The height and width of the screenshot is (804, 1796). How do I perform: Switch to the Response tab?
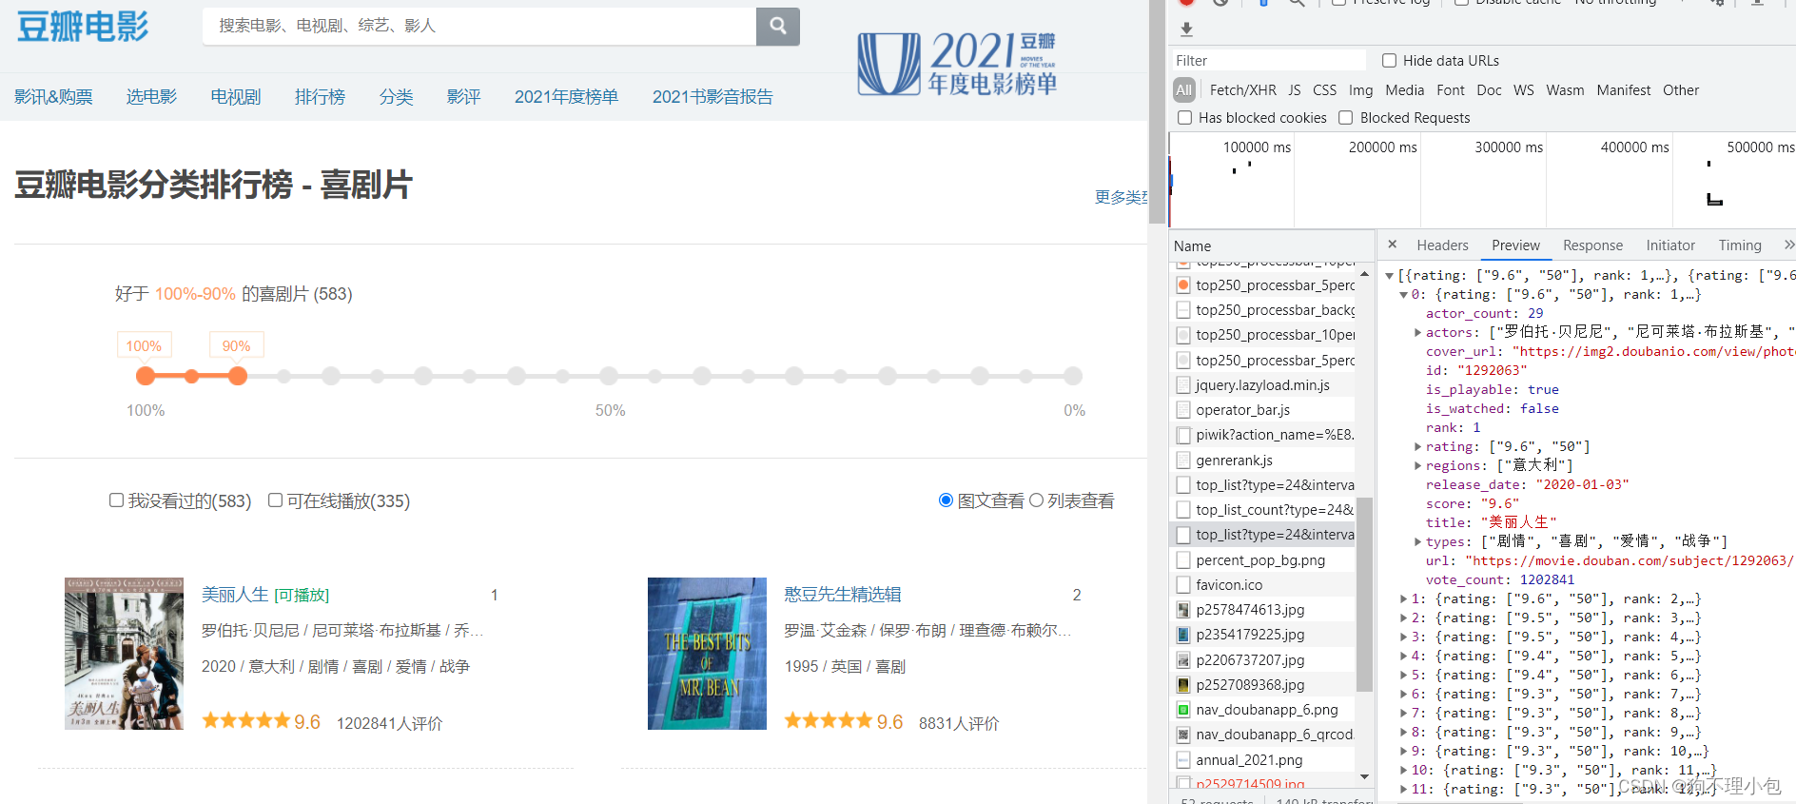click(x=1592, y=245)
